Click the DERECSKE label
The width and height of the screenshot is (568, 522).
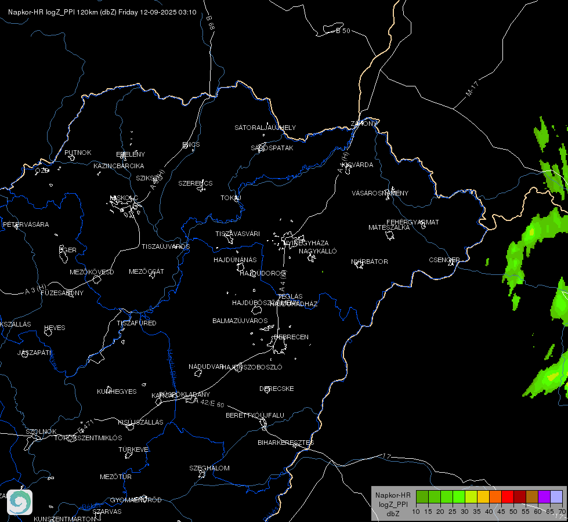coord(277,389)
